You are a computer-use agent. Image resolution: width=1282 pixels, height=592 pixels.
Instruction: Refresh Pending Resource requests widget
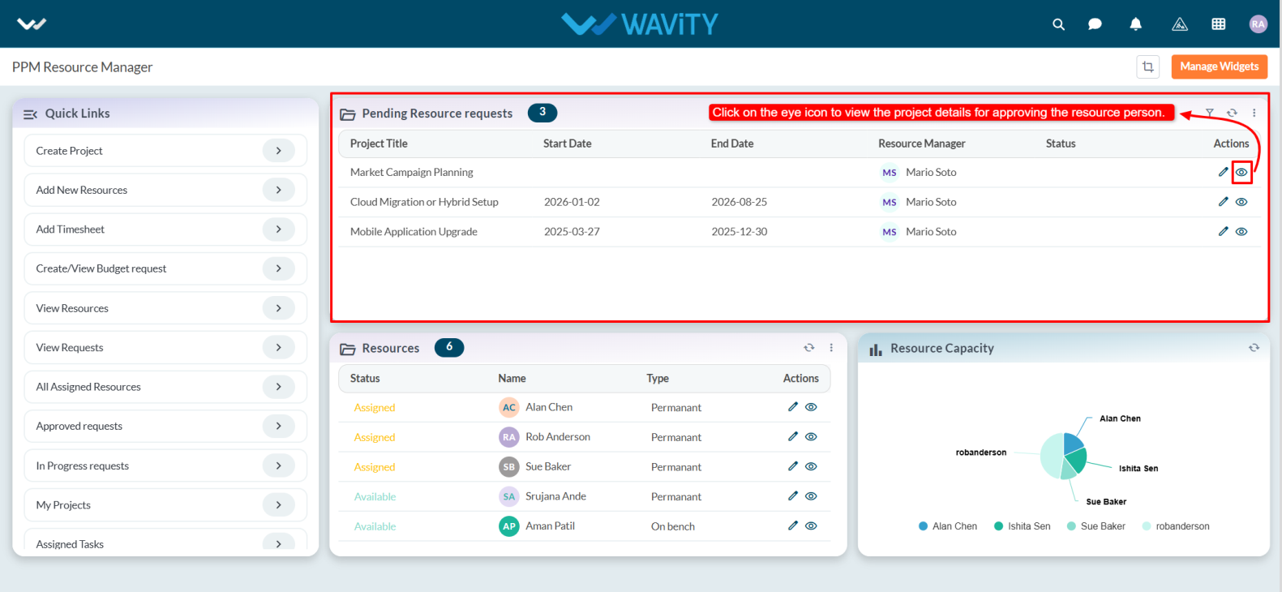click(1232, 113)
